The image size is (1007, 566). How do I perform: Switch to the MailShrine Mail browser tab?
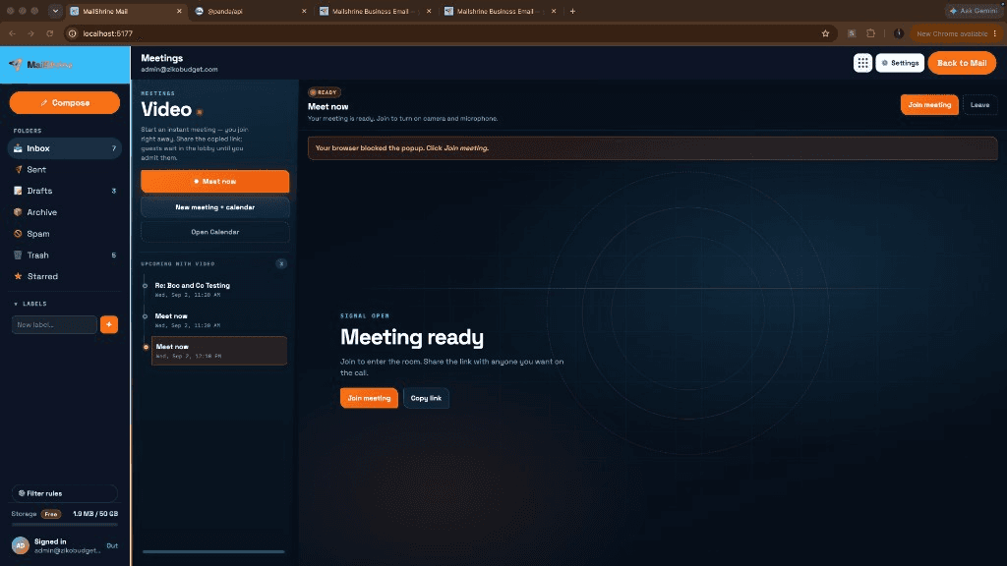125,11
